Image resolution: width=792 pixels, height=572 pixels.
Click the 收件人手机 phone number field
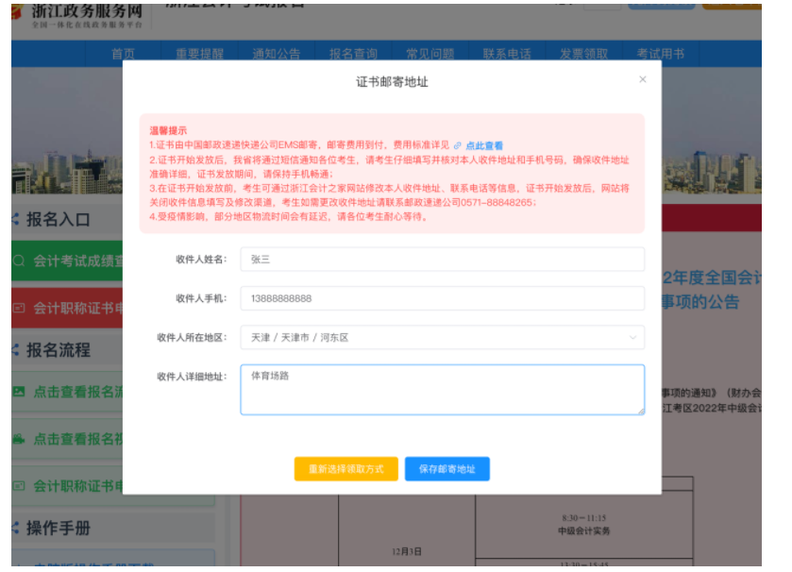coord(442,298)
